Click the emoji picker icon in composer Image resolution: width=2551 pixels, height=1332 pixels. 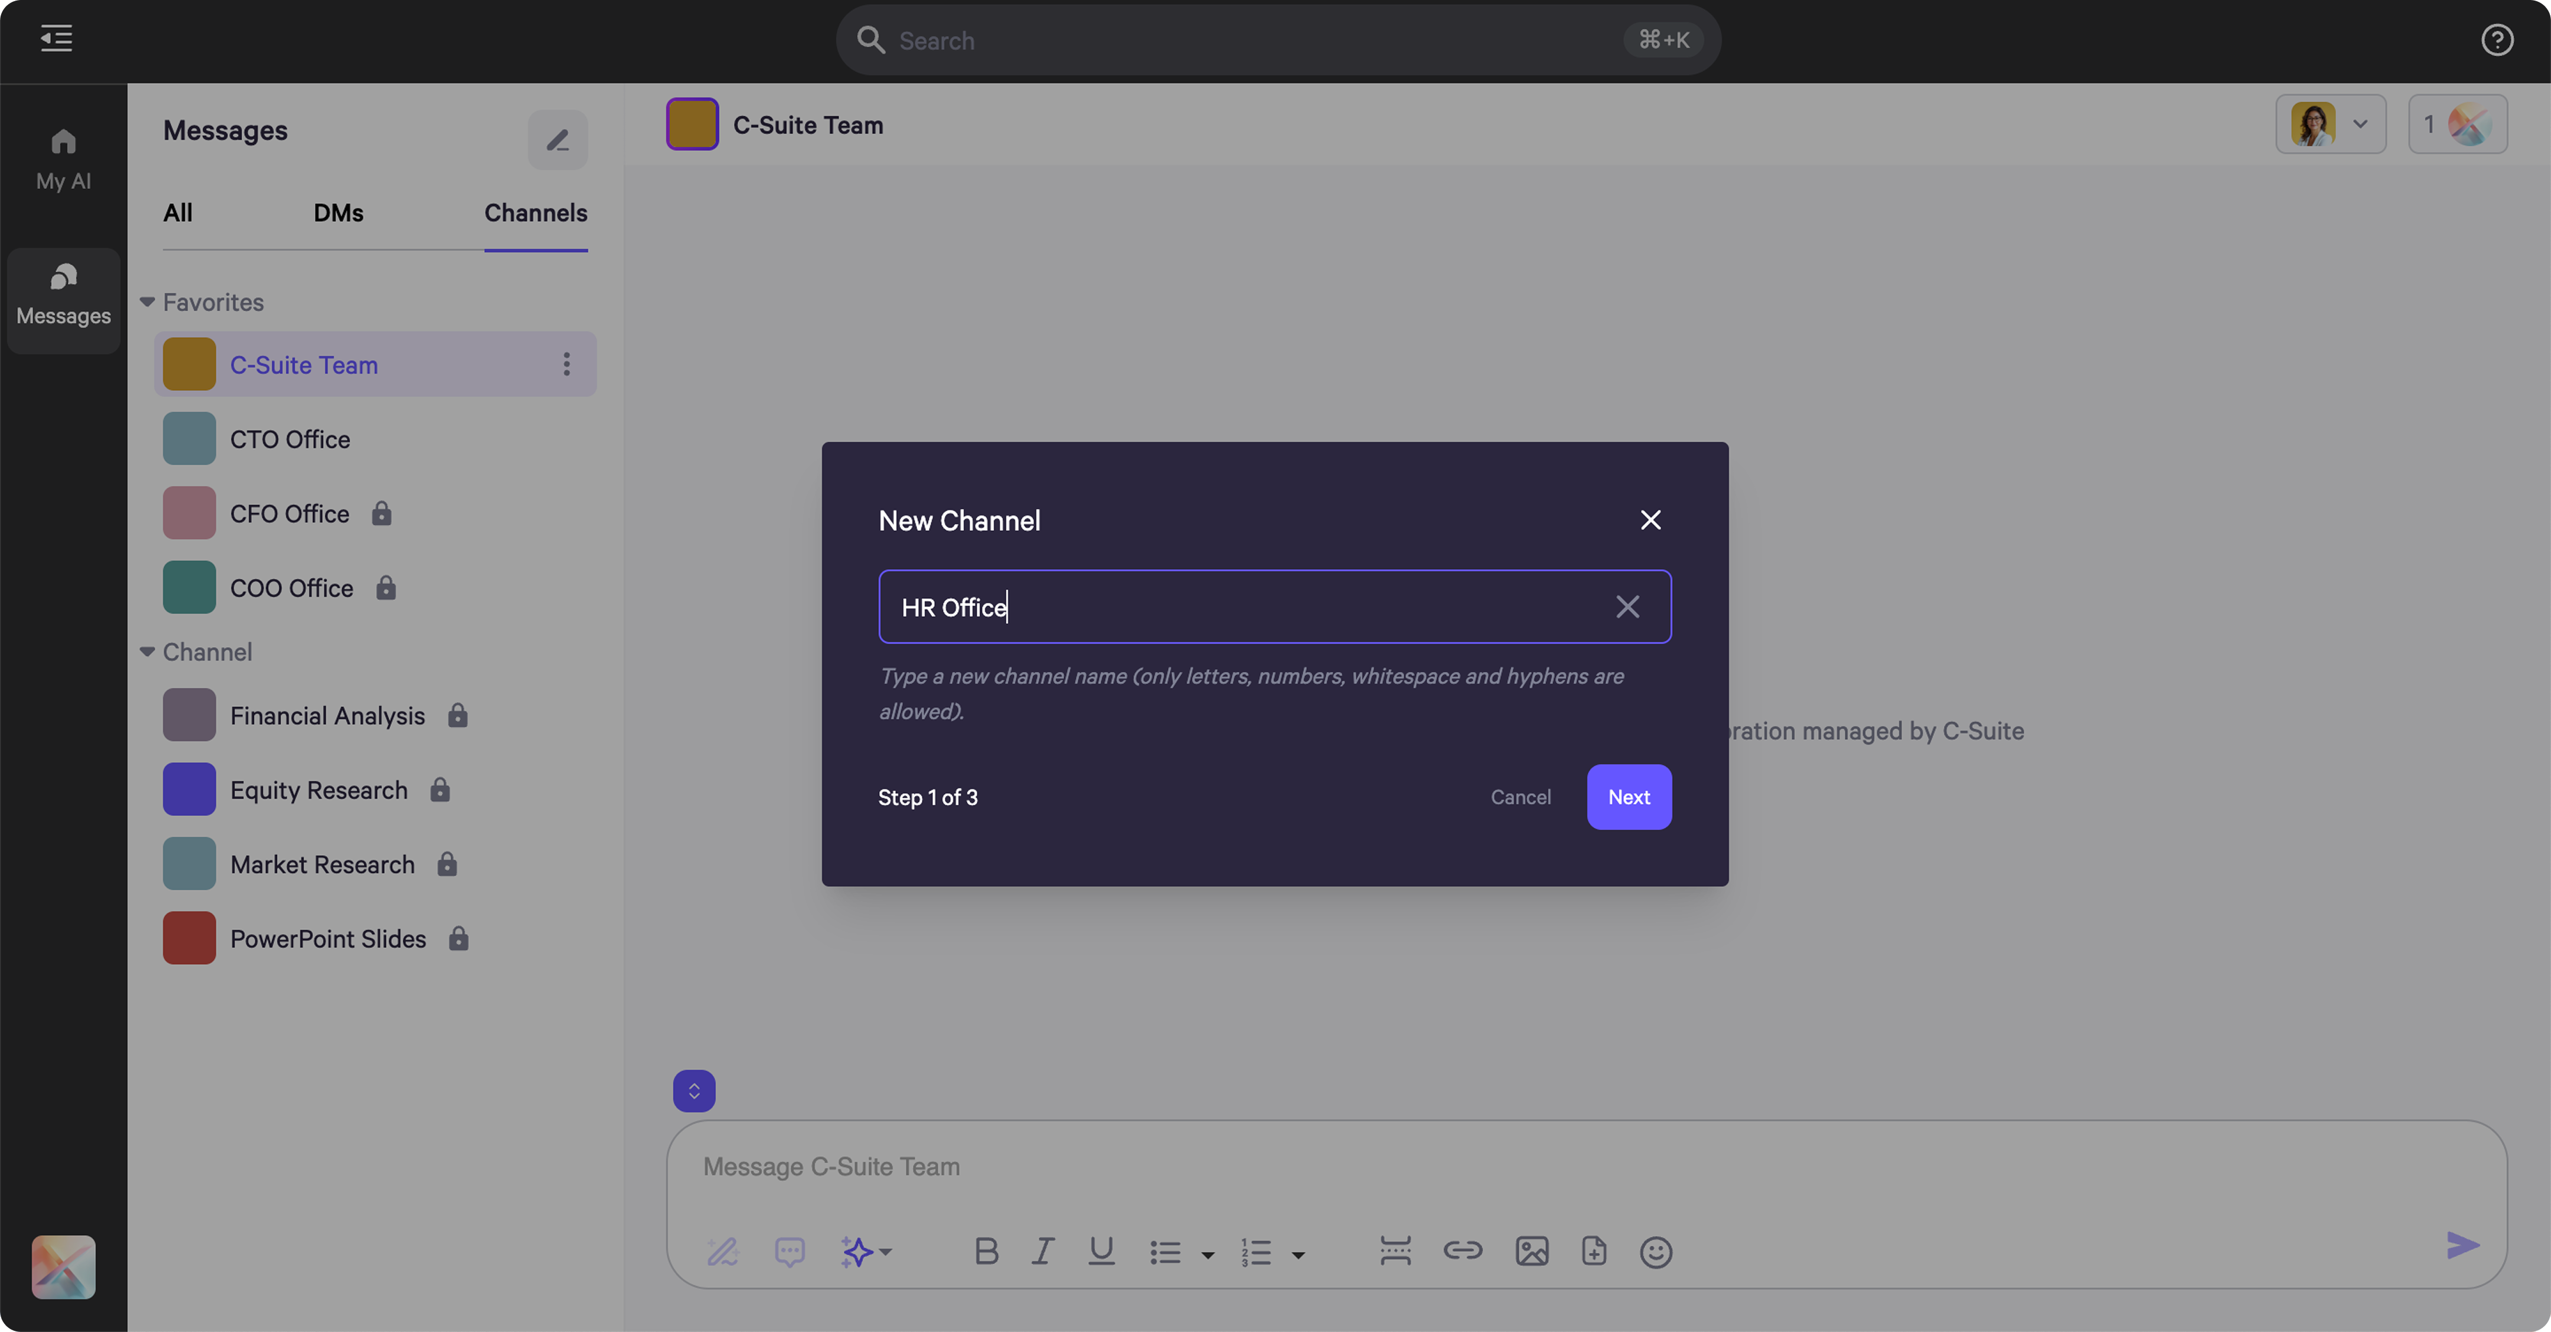coord(1655,1252)
